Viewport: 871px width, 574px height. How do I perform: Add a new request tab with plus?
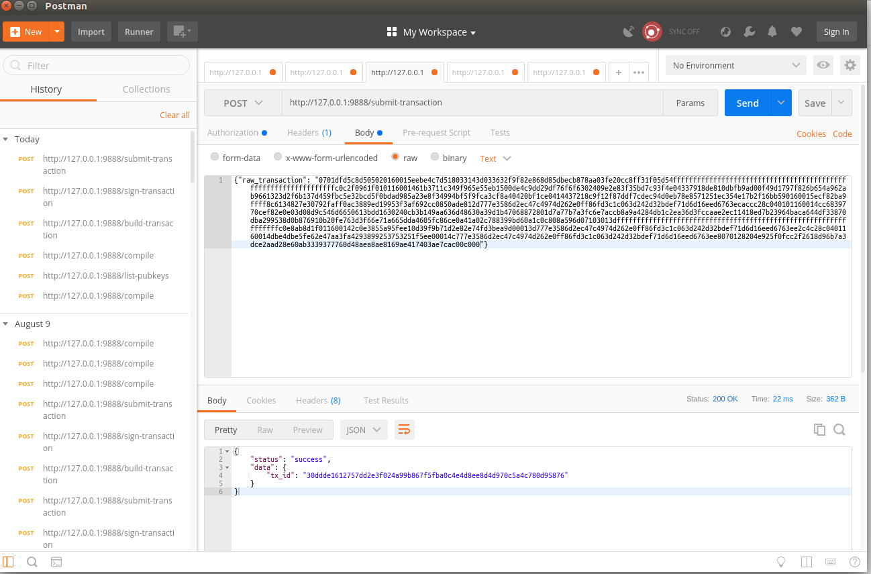click(x=618, y=73)
